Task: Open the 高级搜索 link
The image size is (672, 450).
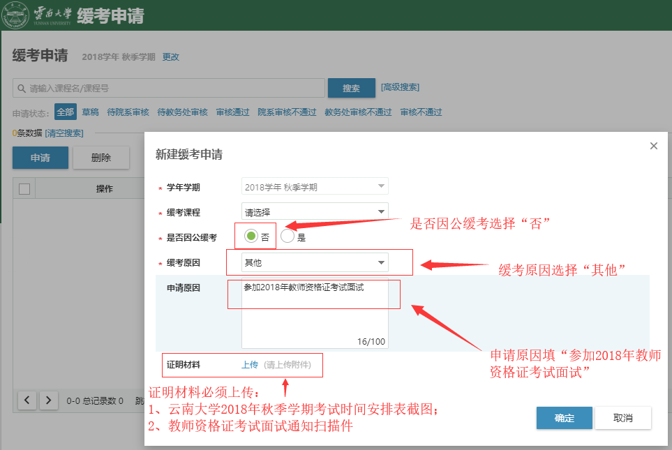Action: pyautogui.click(x=400, y=87)
